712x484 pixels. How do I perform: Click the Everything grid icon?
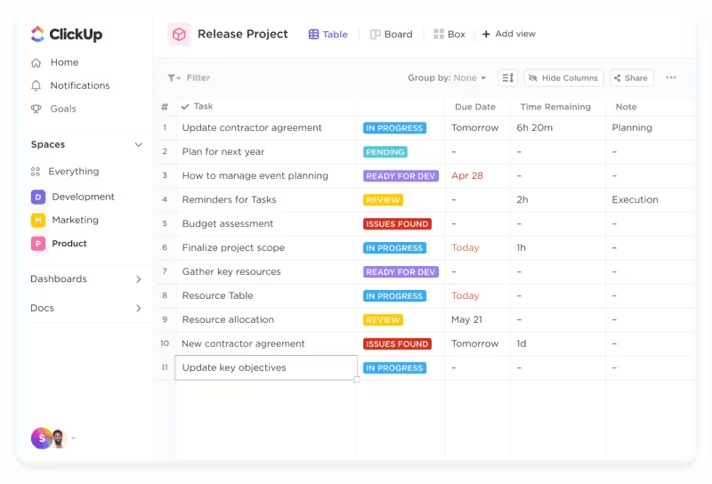36,172
